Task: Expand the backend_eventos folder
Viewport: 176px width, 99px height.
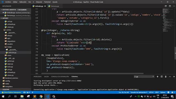Action: pyautogui.click(x=12, y=78)
